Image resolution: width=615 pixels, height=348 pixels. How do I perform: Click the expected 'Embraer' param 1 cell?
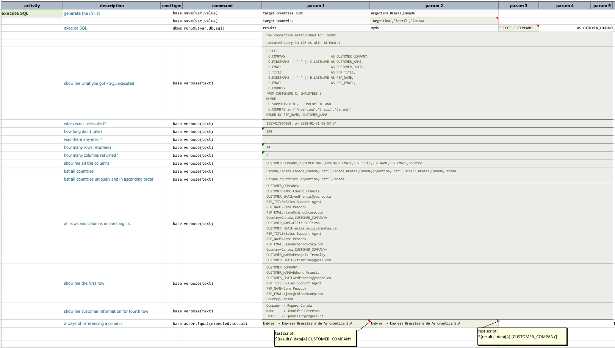pos(316,323)
